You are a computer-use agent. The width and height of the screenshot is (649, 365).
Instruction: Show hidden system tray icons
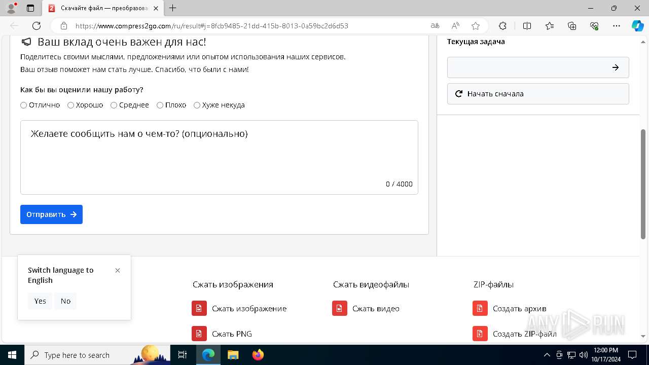click(x=547, y=355)
